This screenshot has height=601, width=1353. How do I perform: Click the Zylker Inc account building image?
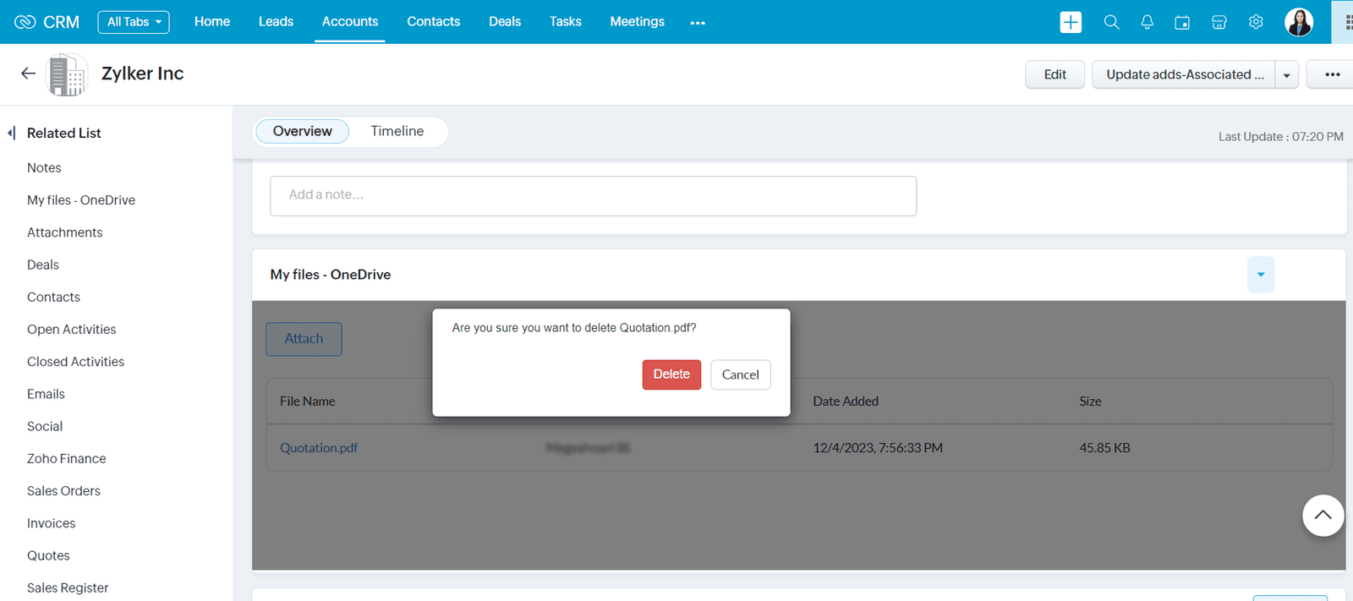(67, 74)
